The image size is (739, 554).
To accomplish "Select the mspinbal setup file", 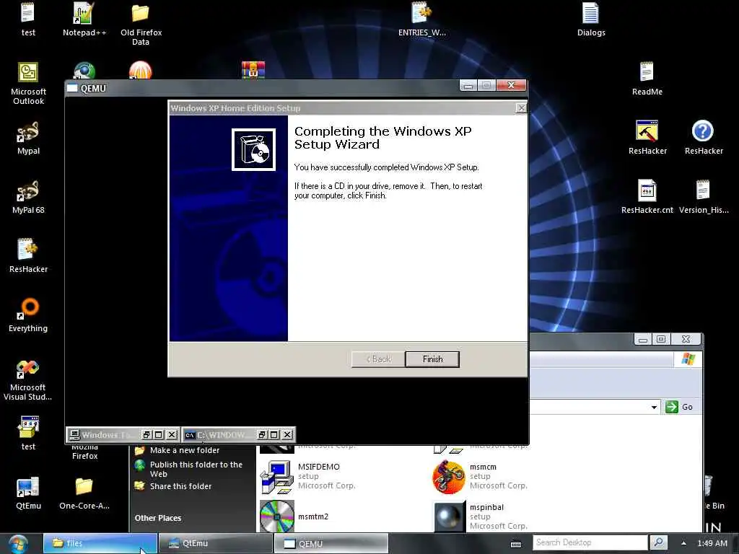I will pos(480,516).
